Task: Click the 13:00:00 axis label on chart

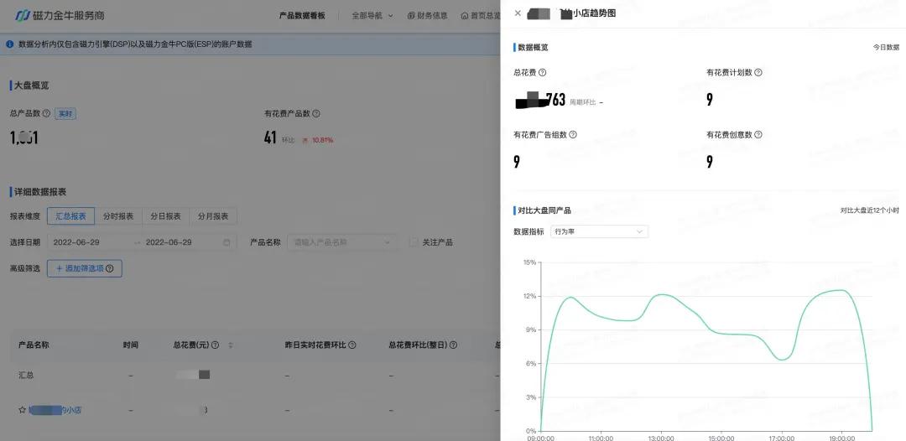Action: tap(661, 438)
